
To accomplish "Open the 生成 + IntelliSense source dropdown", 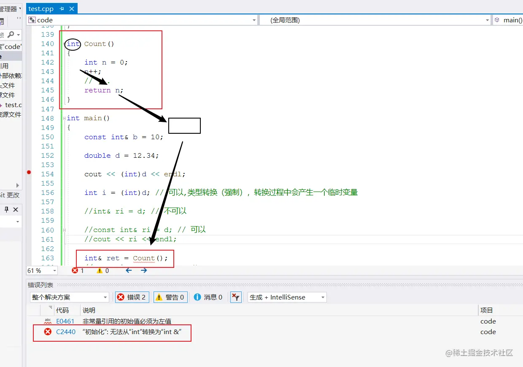I will (287, 297).
